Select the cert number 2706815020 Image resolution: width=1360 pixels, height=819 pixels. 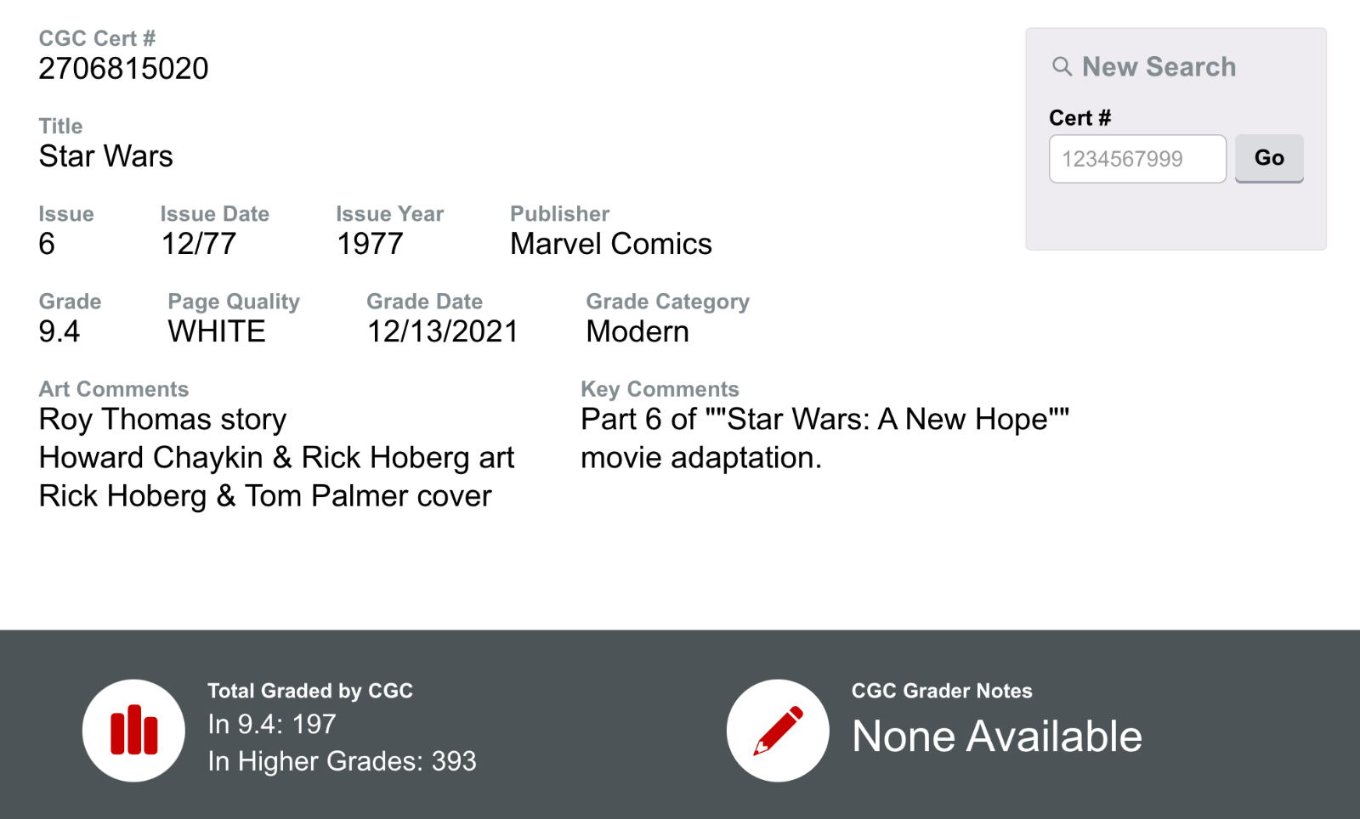click(x=123, y=69)
